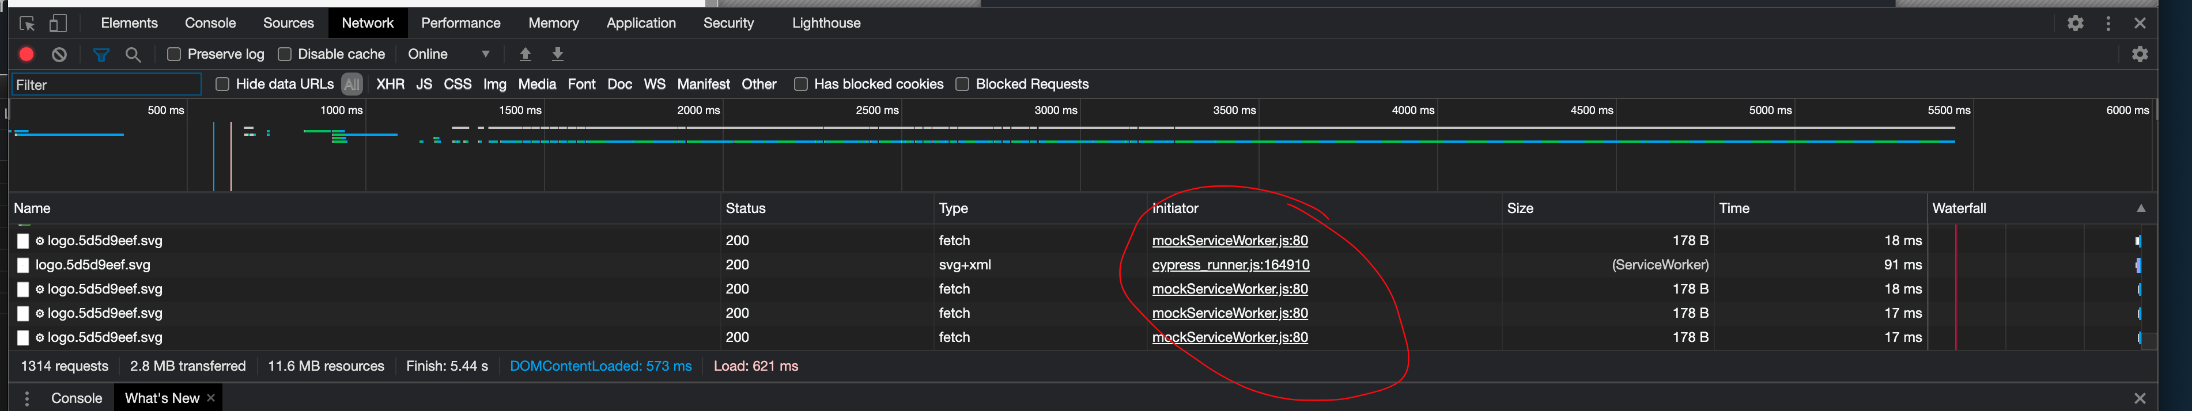Enable Has blocked cookies filter
Viewport: 2192px width, 411px height.
coord(800,84)
